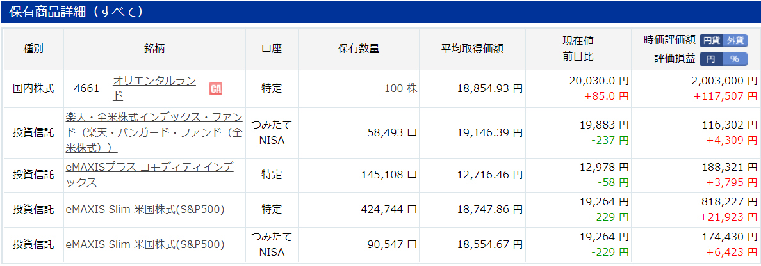Screen dimensions: 761x266
Task: Click the red CA icon beside オリエンタルランド
Action: click(215, 89)
